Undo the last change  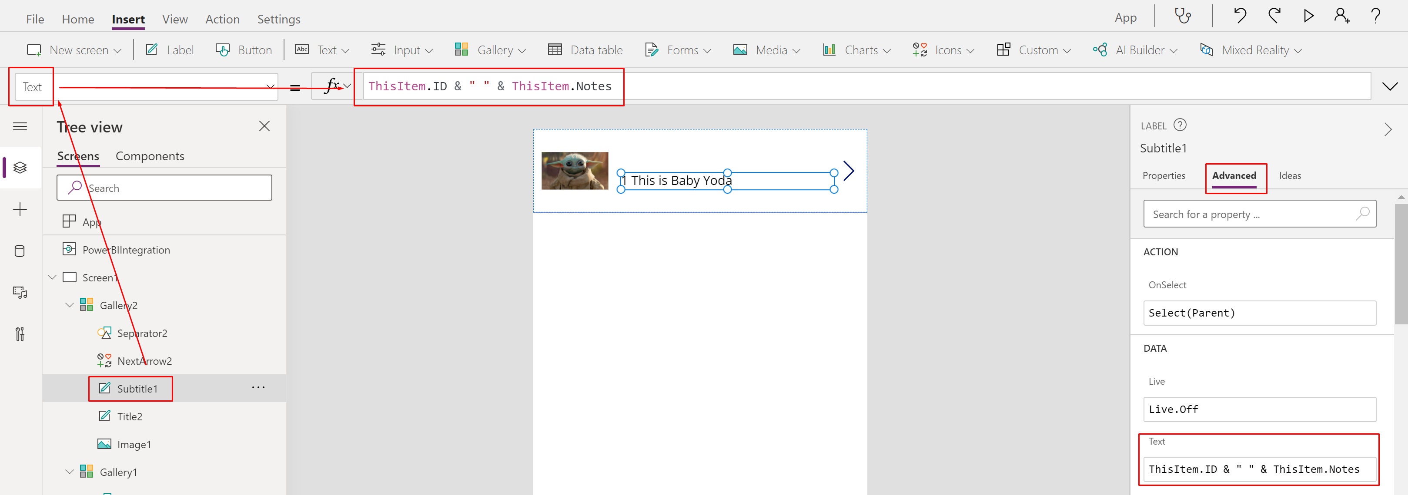[x=1239, y=16]
